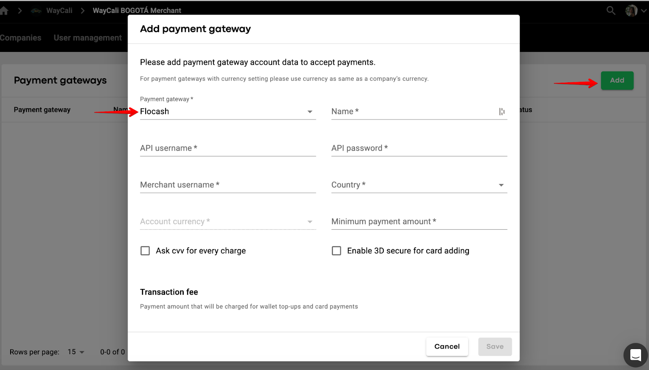Click the WayCali breadcrumb link
The height and width of the screenshot is (370, 649).
click(x=59, y=11)
